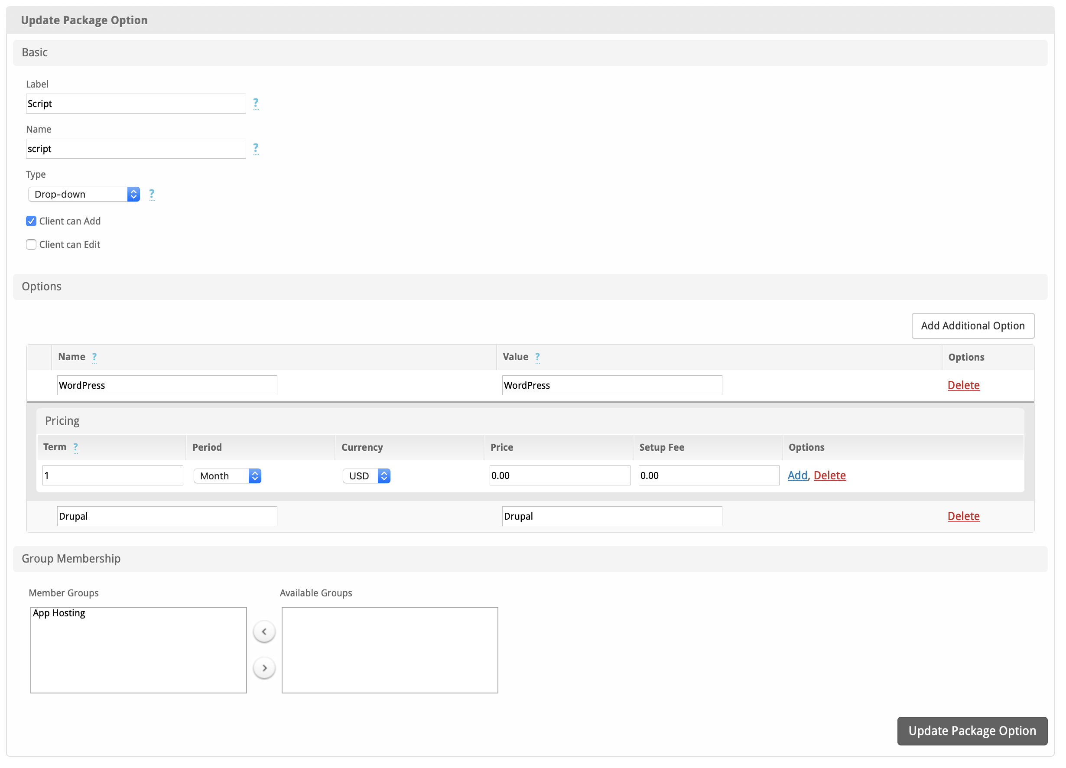Click the Update Package Option button
Screen dimensions: 1066x768
point(972,730)
